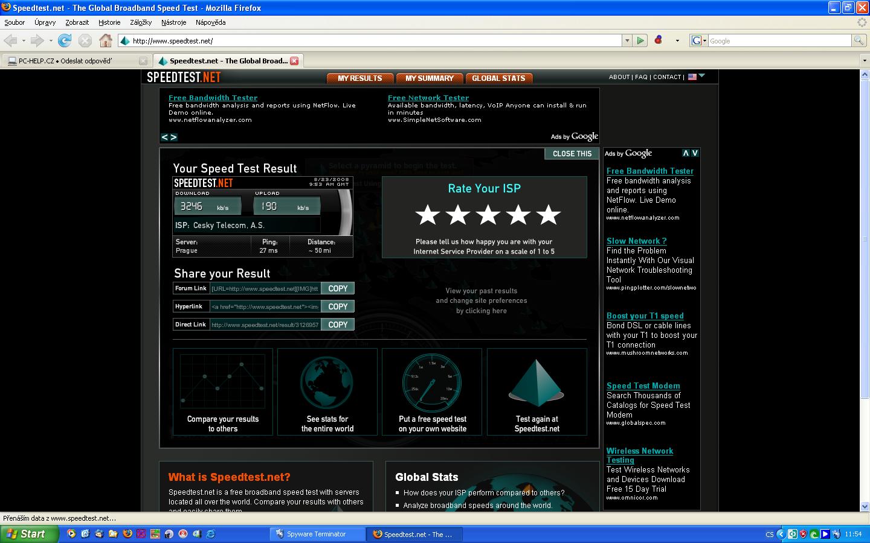Copy the Hyperlink code
Viewport: 870px width, 543px height.
point(338,306)
